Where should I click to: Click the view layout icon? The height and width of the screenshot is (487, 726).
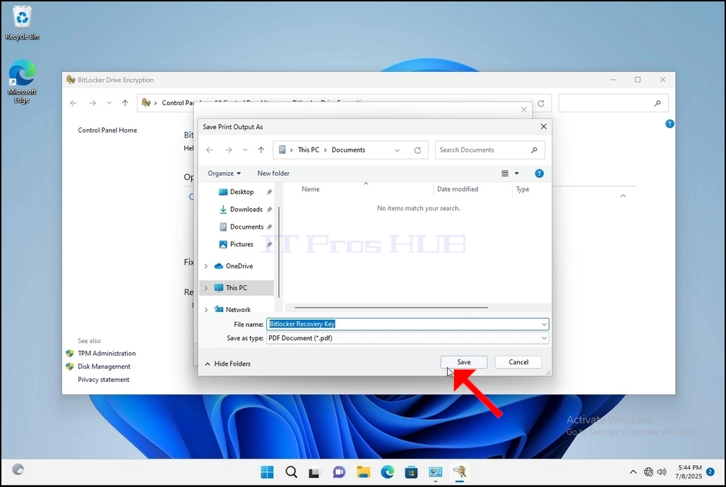click(505, 174)
